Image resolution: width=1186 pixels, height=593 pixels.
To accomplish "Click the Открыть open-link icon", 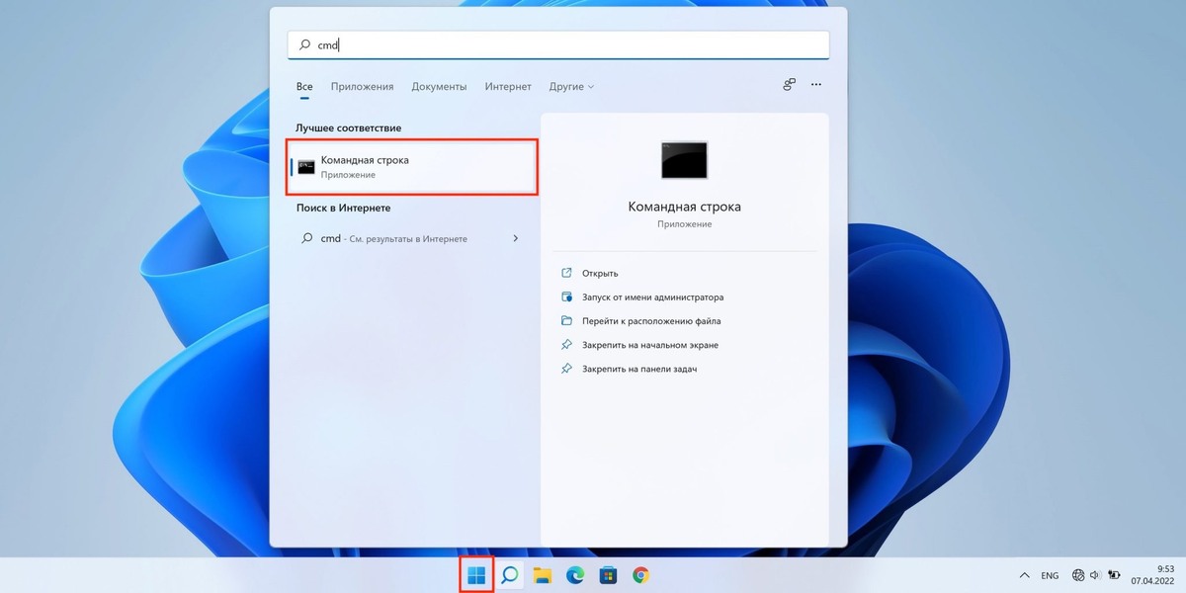I will (566, 273).
